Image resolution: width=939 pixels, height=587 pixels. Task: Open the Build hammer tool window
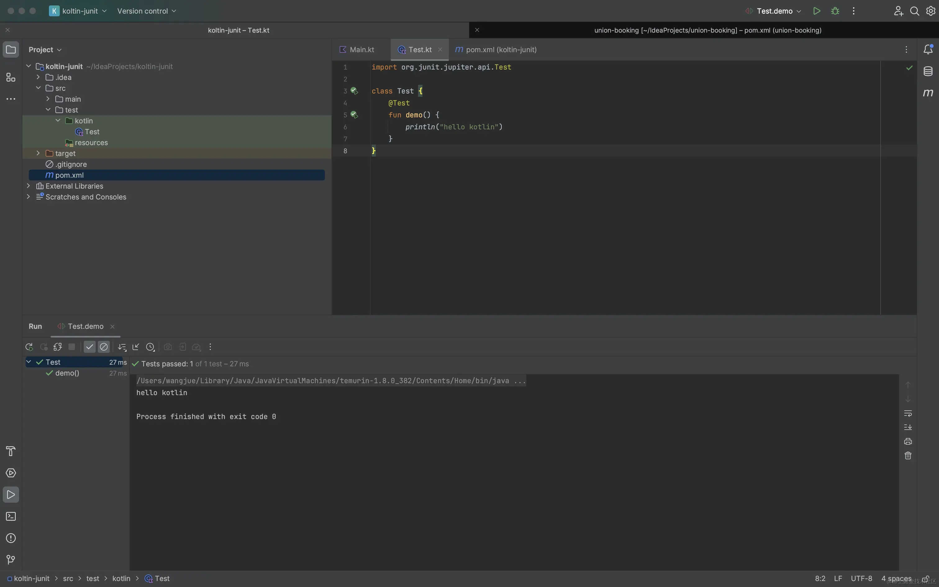pos(11,451)
